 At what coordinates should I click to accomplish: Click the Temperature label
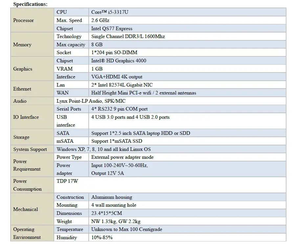point(70,229)
